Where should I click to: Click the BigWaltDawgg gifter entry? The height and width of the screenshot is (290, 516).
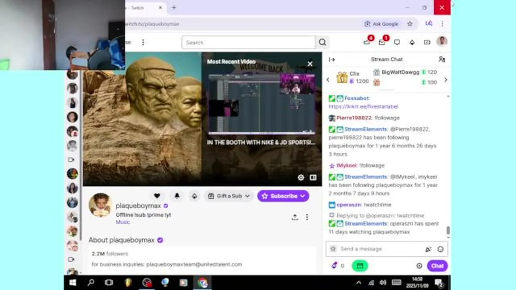coord(405,72)
